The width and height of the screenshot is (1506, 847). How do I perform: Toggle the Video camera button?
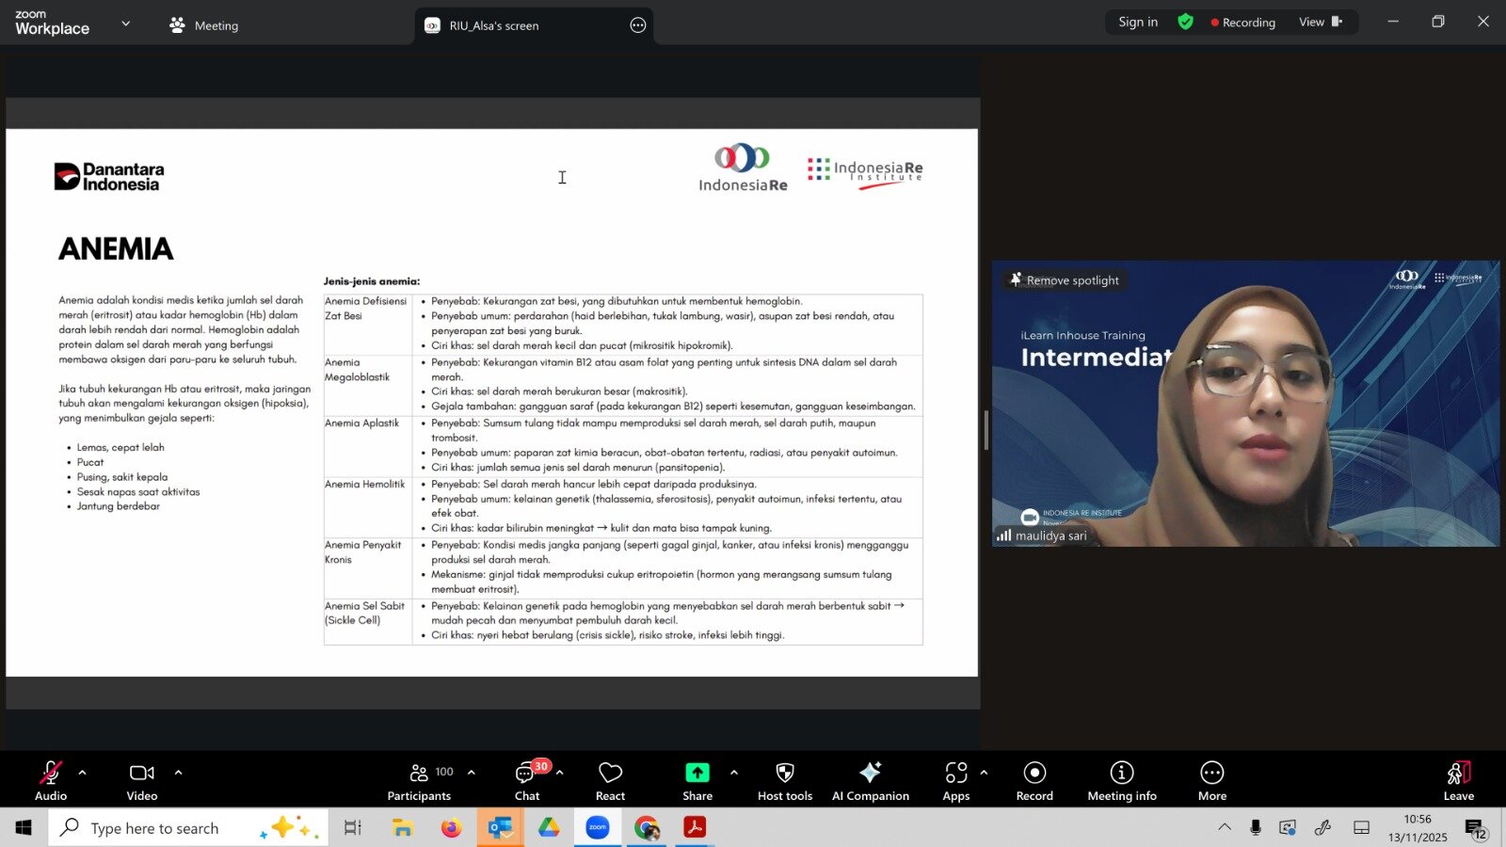(x=142, y=780)
